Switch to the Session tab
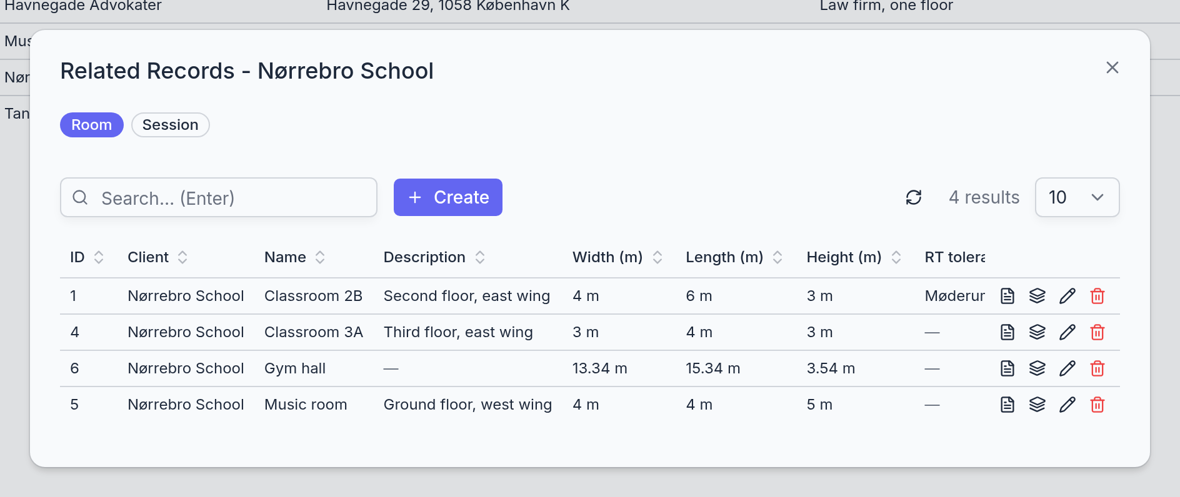 tap(170, 125)
